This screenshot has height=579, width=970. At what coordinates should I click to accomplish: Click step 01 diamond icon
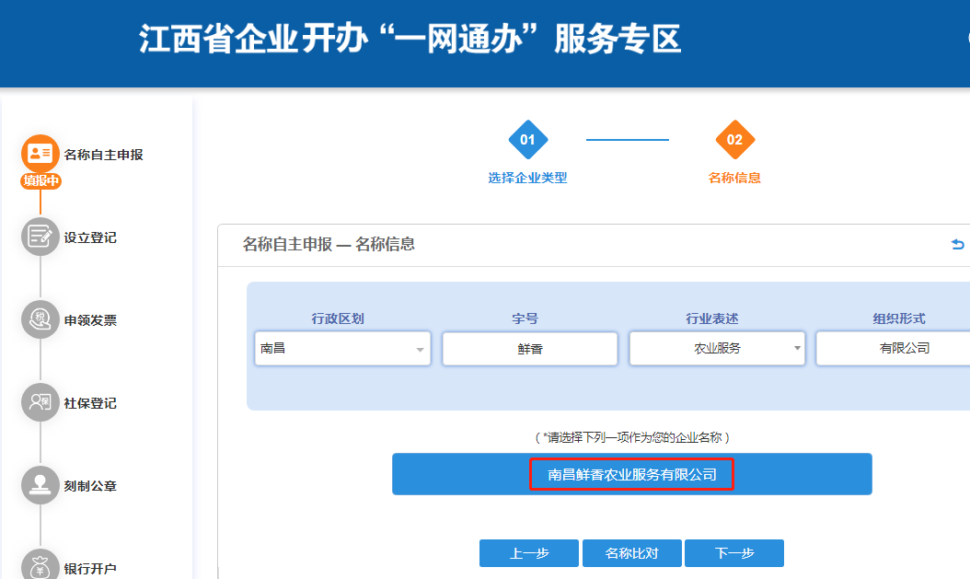click(527, 140)
